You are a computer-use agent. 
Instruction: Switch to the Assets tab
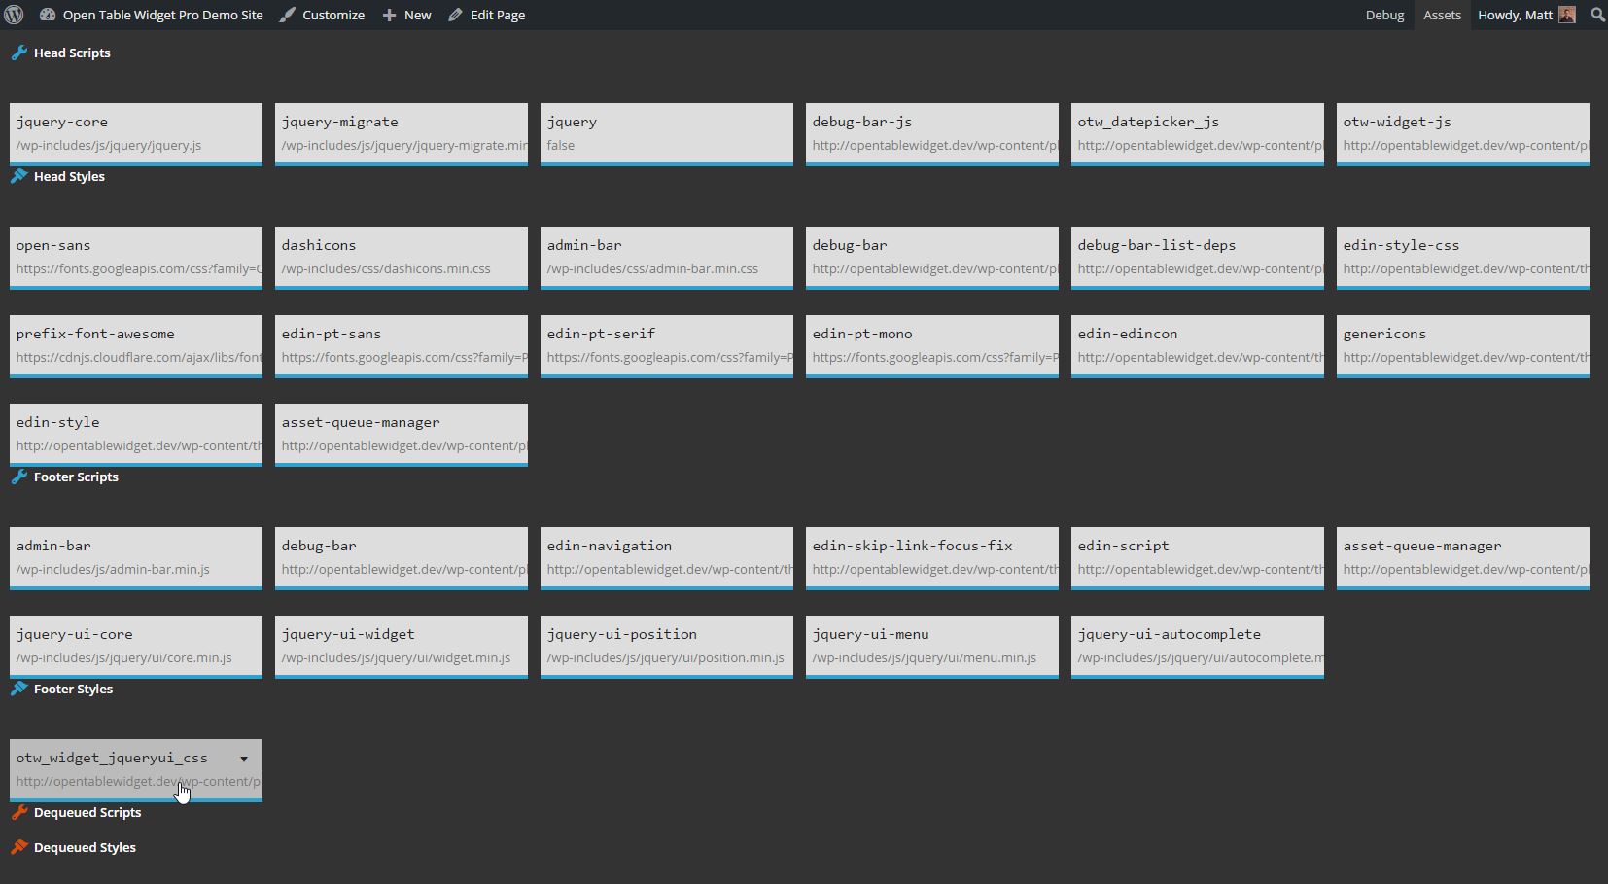1442,15
